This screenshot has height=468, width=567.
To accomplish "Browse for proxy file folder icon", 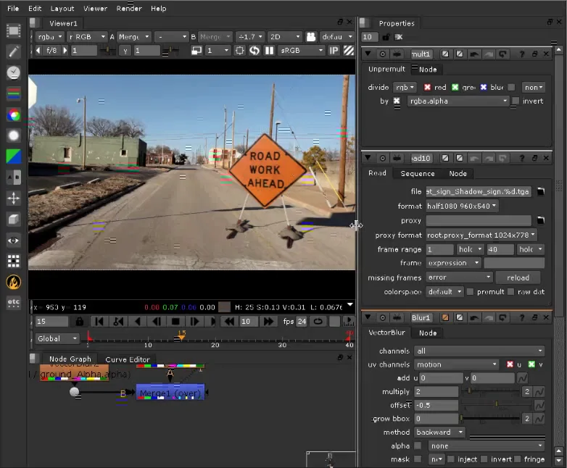I will point(541,220).
